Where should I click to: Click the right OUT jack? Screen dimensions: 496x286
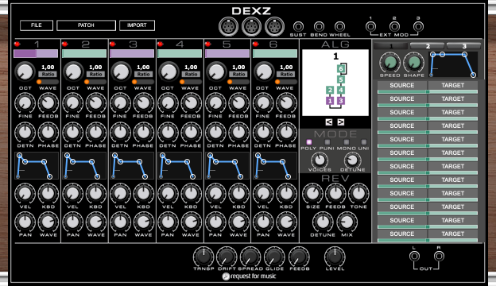(x=439, y=256)
